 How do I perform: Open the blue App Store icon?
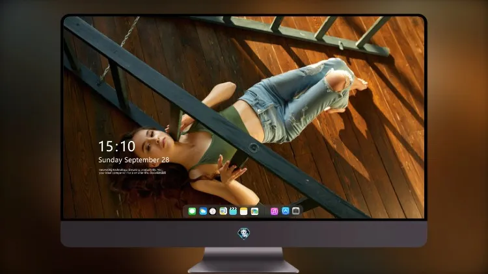click(x=286, y=211)
